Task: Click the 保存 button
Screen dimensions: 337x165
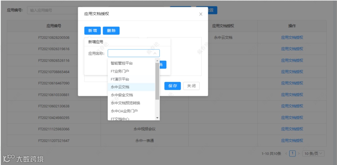Action: [x=173, y=86]
